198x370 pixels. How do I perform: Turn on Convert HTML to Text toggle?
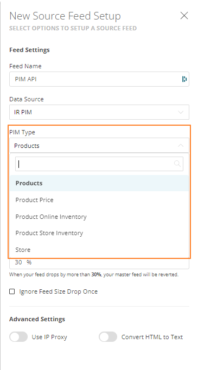point(108,337)
